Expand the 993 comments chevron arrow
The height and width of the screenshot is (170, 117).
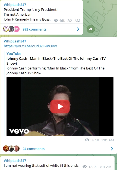pyautogui.click(x=78, y=29)
